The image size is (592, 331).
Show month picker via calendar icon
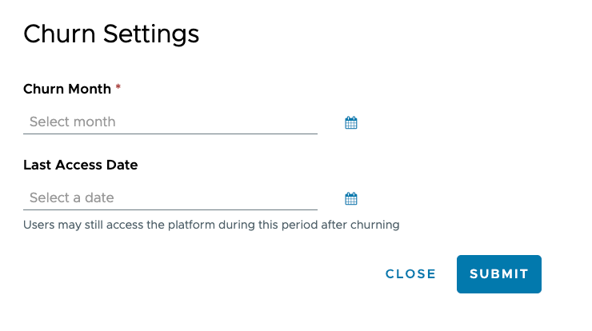pyautogui.click(x=350, y=122)
